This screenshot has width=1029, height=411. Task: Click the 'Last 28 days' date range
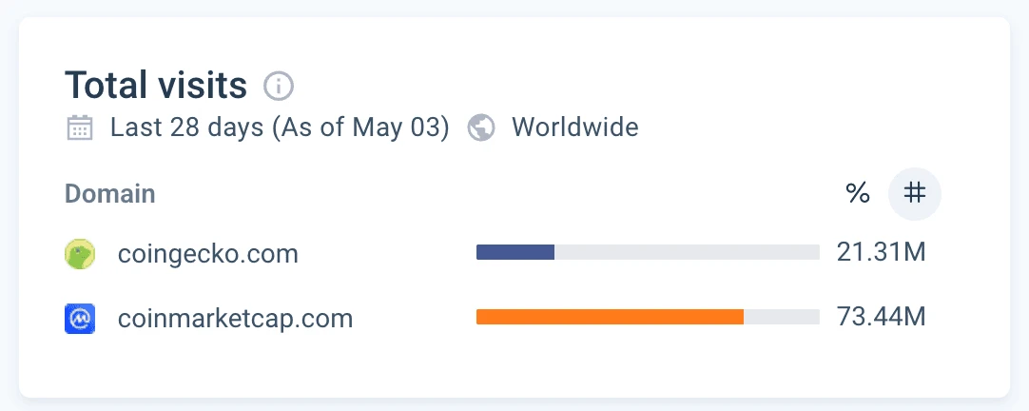[x=186, y=127]
